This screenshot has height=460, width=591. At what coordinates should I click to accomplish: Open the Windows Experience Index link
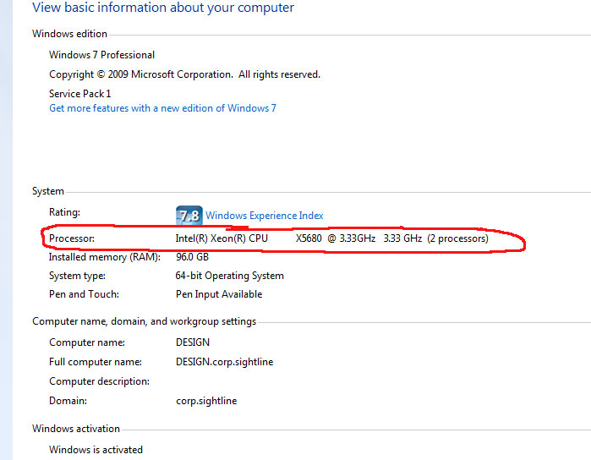264,216
